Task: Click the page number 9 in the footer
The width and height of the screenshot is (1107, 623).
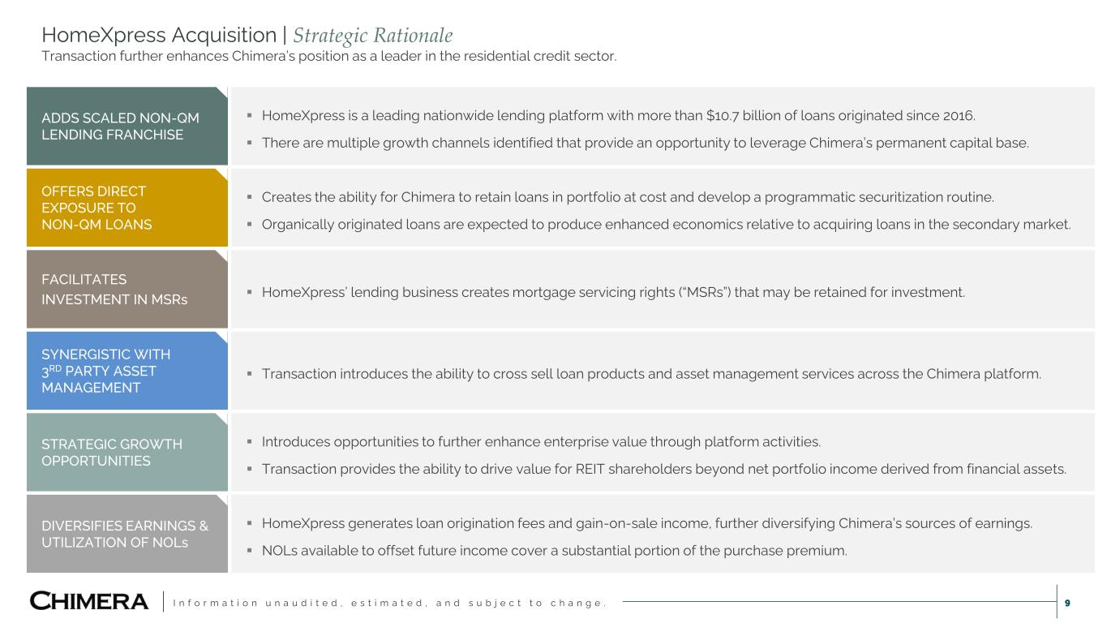Action: [1067, 603]
